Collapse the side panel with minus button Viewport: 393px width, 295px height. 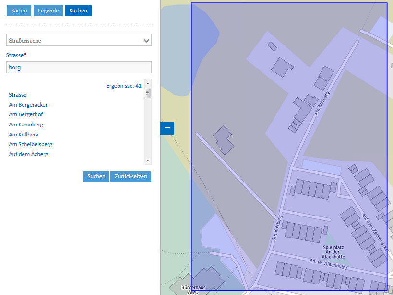(x=167, y=128)
